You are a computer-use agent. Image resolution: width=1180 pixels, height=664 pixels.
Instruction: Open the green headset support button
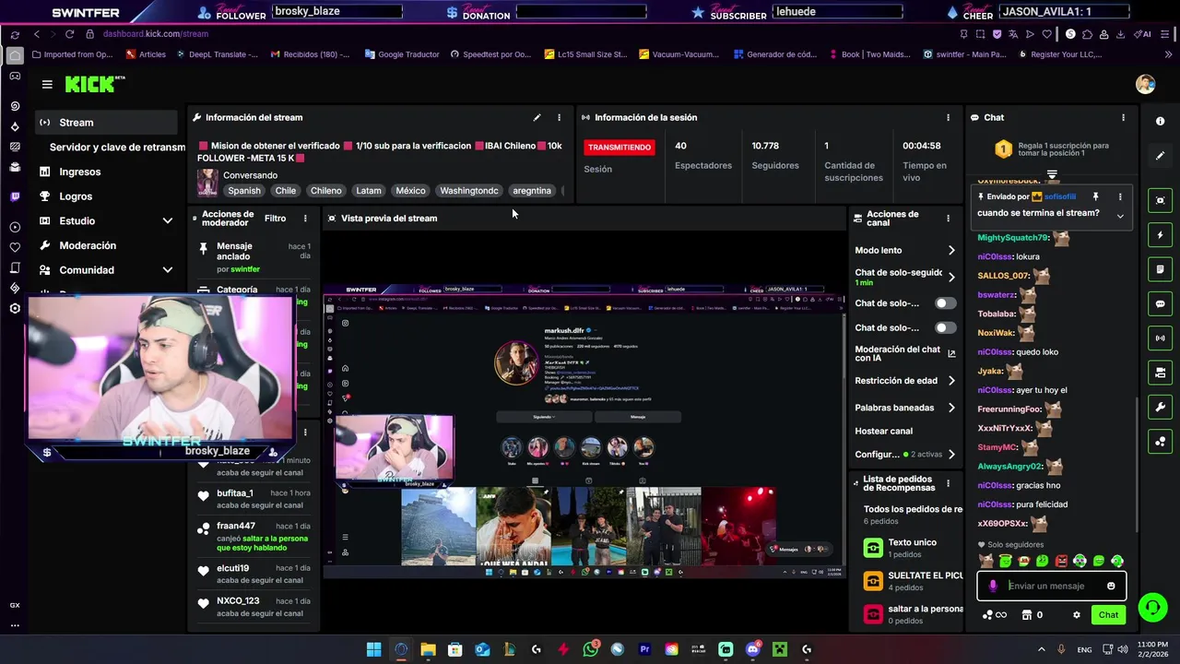point(1152,607)
